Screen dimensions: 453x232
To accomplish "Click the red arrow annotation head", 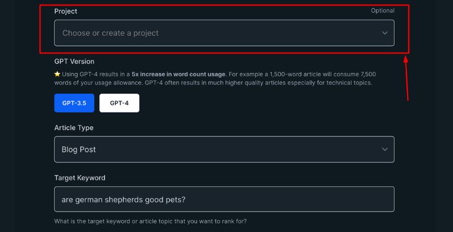I will (x=406, y=59).
